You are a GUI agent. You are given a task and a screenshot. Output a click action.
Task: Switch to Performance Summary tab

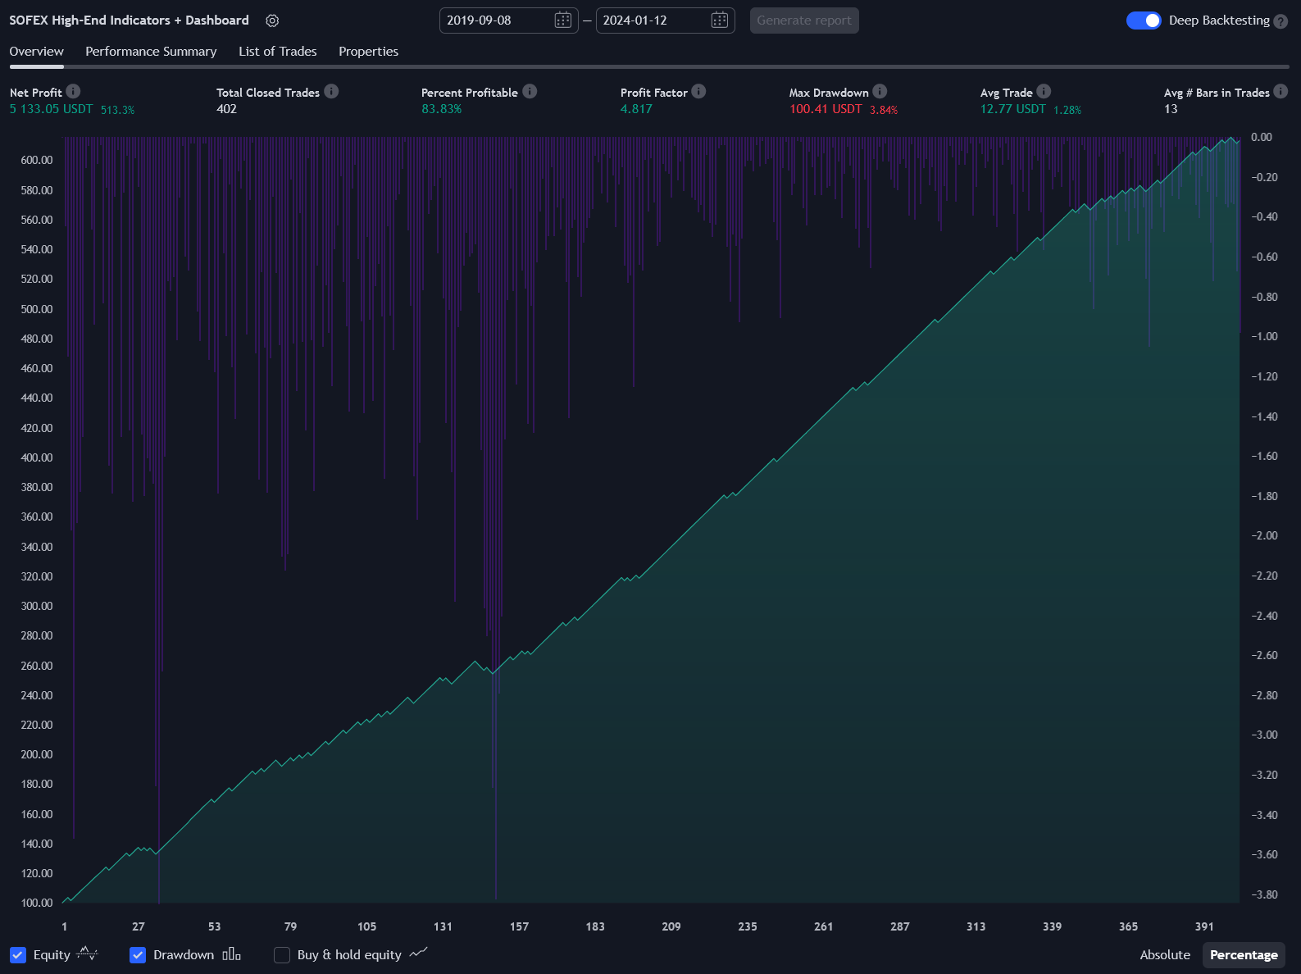tap(151, 52)
